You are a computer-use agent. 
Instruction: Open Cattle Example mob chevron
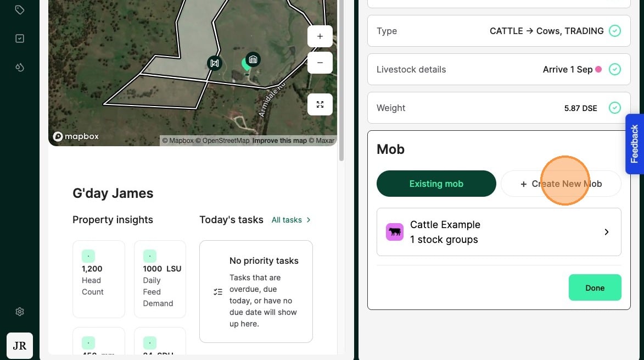point(606,232)
